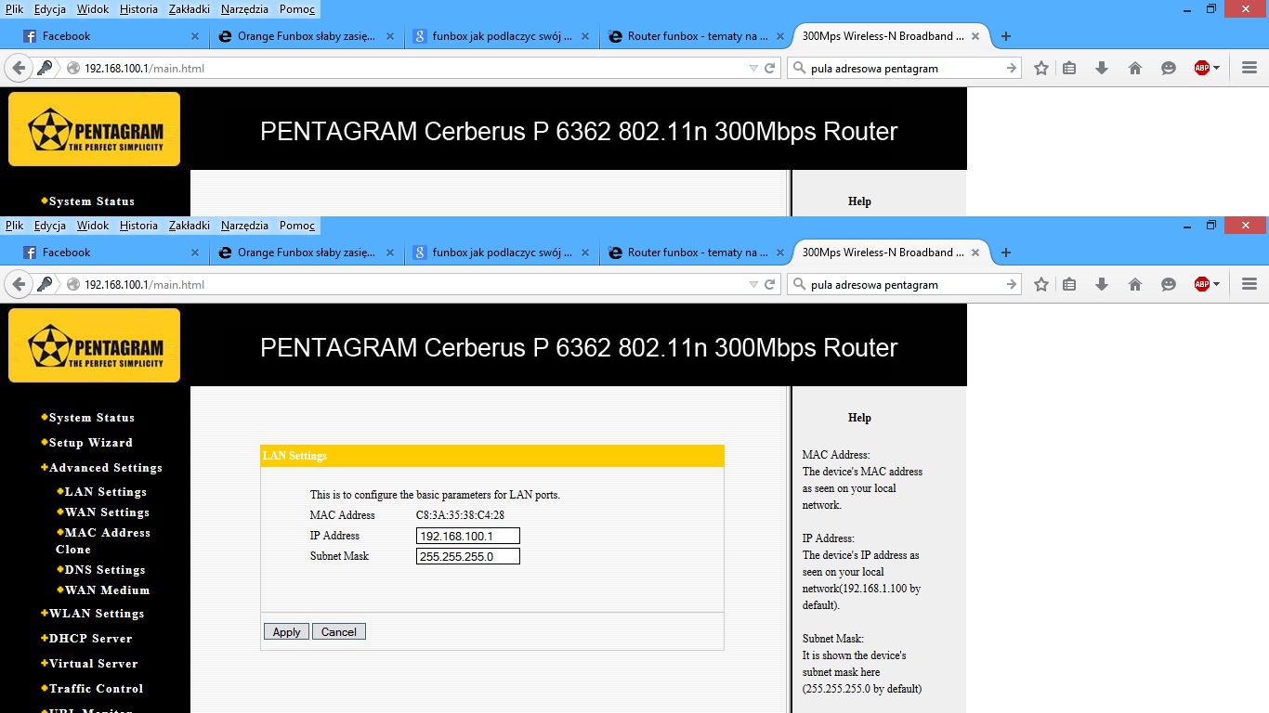Click Adblock Plus icon in the lower window
This screenshot has width=1269, height=713.
click(1202, 284)
